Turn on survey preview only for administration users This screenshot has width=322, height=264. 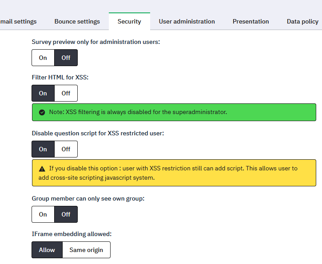tap(43, 58)
